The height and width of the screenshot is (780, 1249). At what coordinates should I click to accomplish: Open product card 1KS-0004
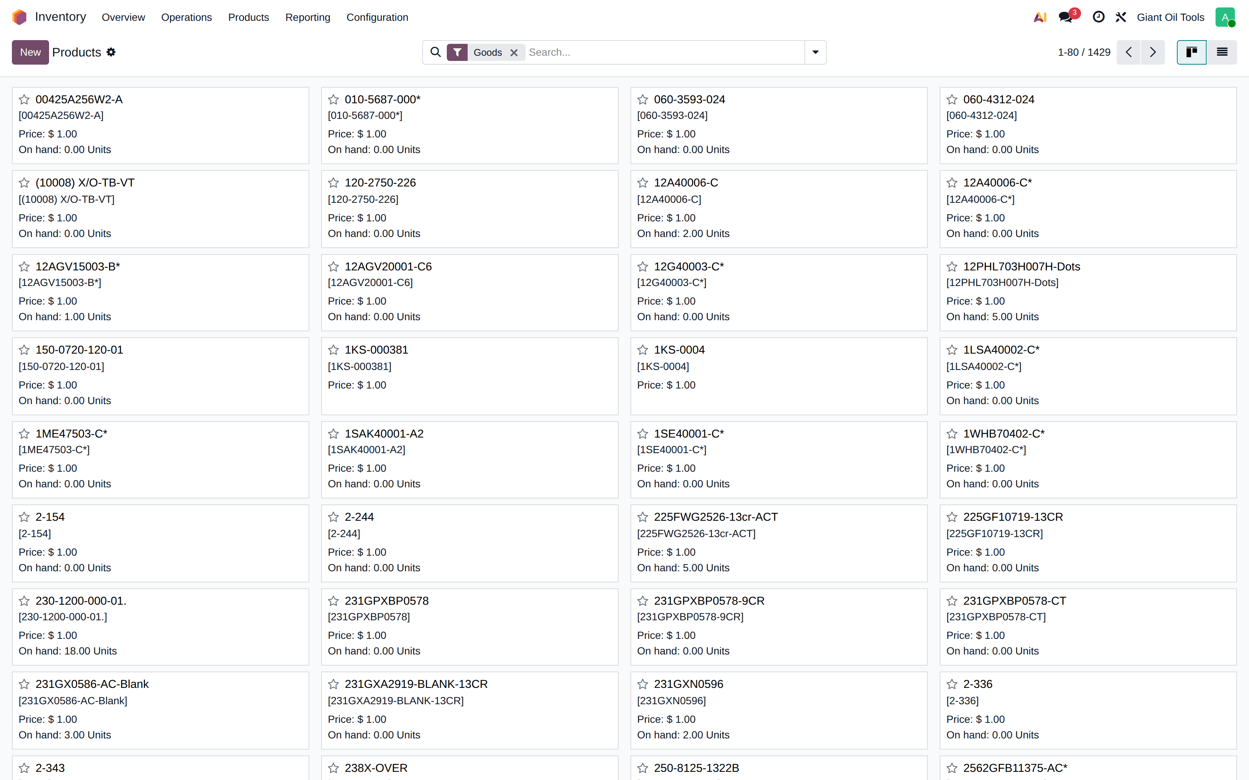[779, 376]
